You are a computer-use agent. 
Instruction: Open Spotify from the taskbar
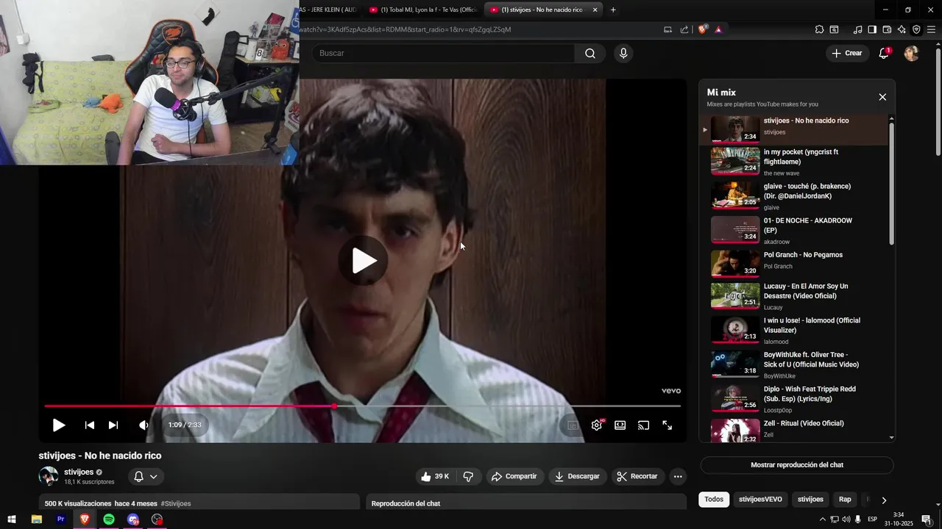tap(109, 519)
